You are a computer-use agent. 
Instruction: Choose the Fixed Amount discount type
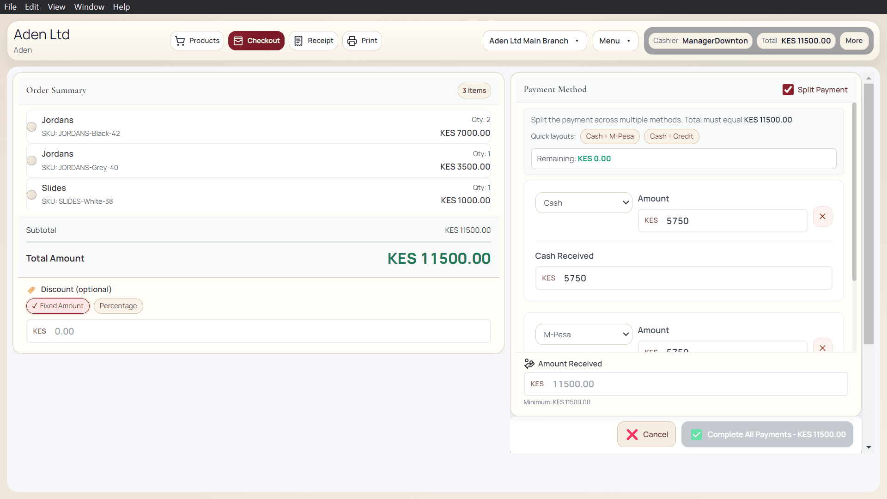coord(58,306)
